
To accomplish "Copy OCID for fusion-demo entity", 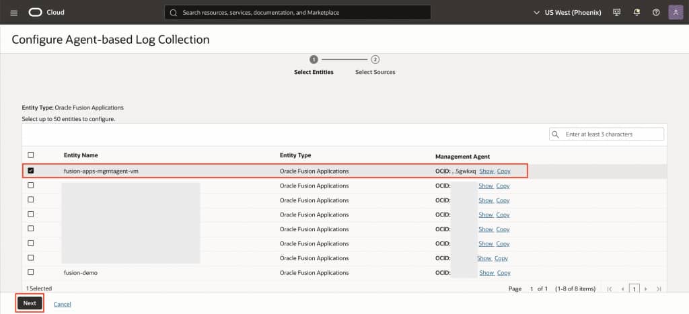I will tap(503, 273).
